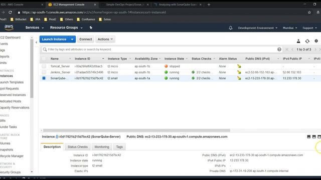Select the Tomcat_Server instance checkbox

pos(44,66)
